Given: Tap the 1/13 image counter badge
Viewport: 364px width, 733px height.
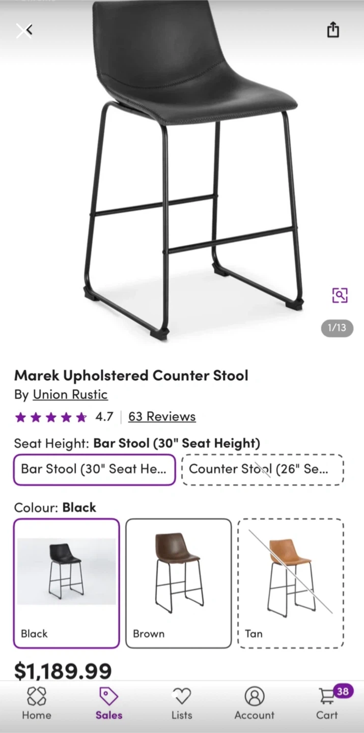Looking at the screenshot, I should click(x=337, y=328).
